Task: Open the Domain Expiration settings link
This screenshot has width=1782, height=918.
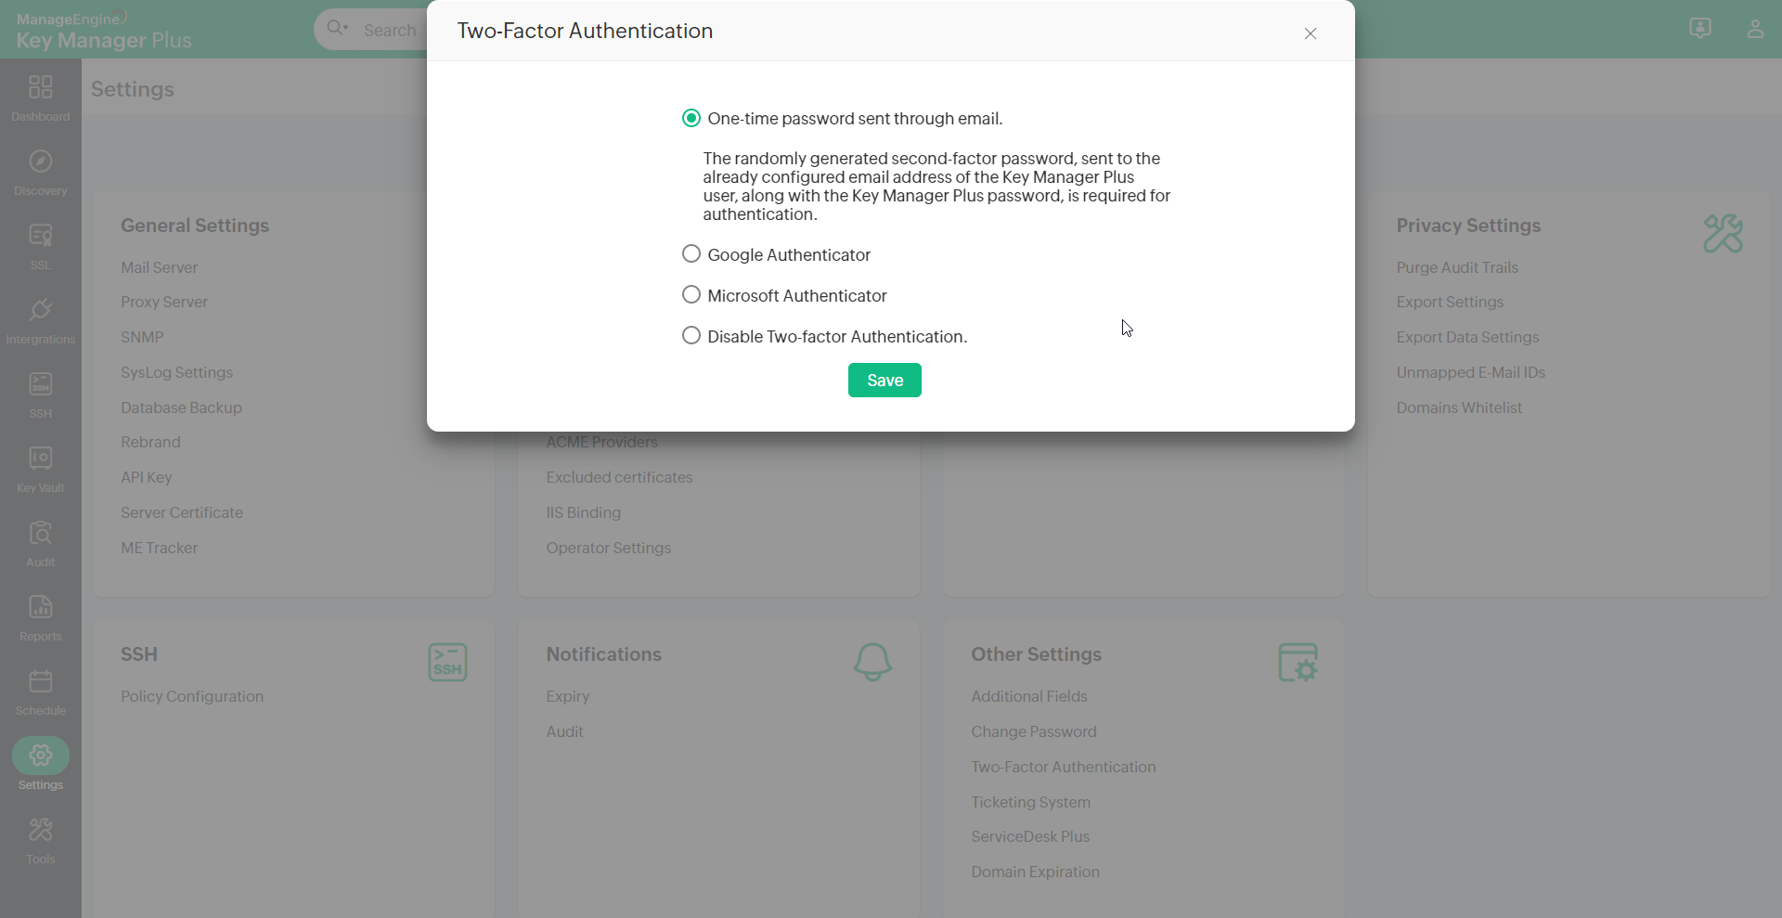Action: (1035, 873)
